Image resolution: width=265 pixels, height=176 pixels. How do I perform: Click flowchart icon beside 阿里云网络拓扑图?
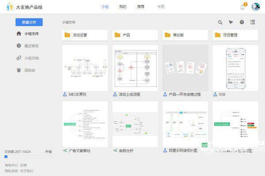(165, 150)
